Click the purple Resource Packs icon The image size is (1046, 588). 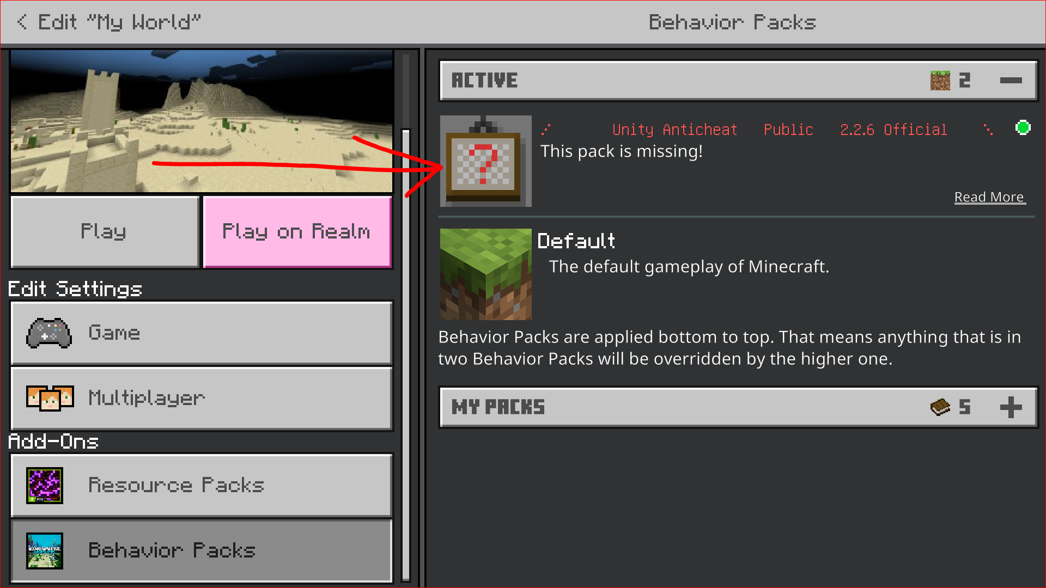45,485
